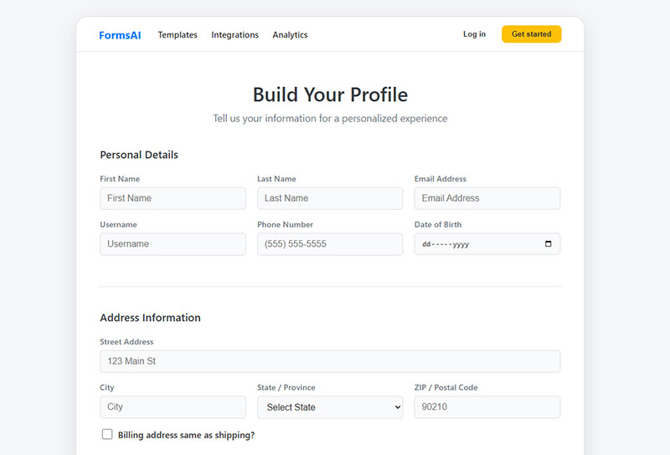Open the Analytics nav link

290,35
